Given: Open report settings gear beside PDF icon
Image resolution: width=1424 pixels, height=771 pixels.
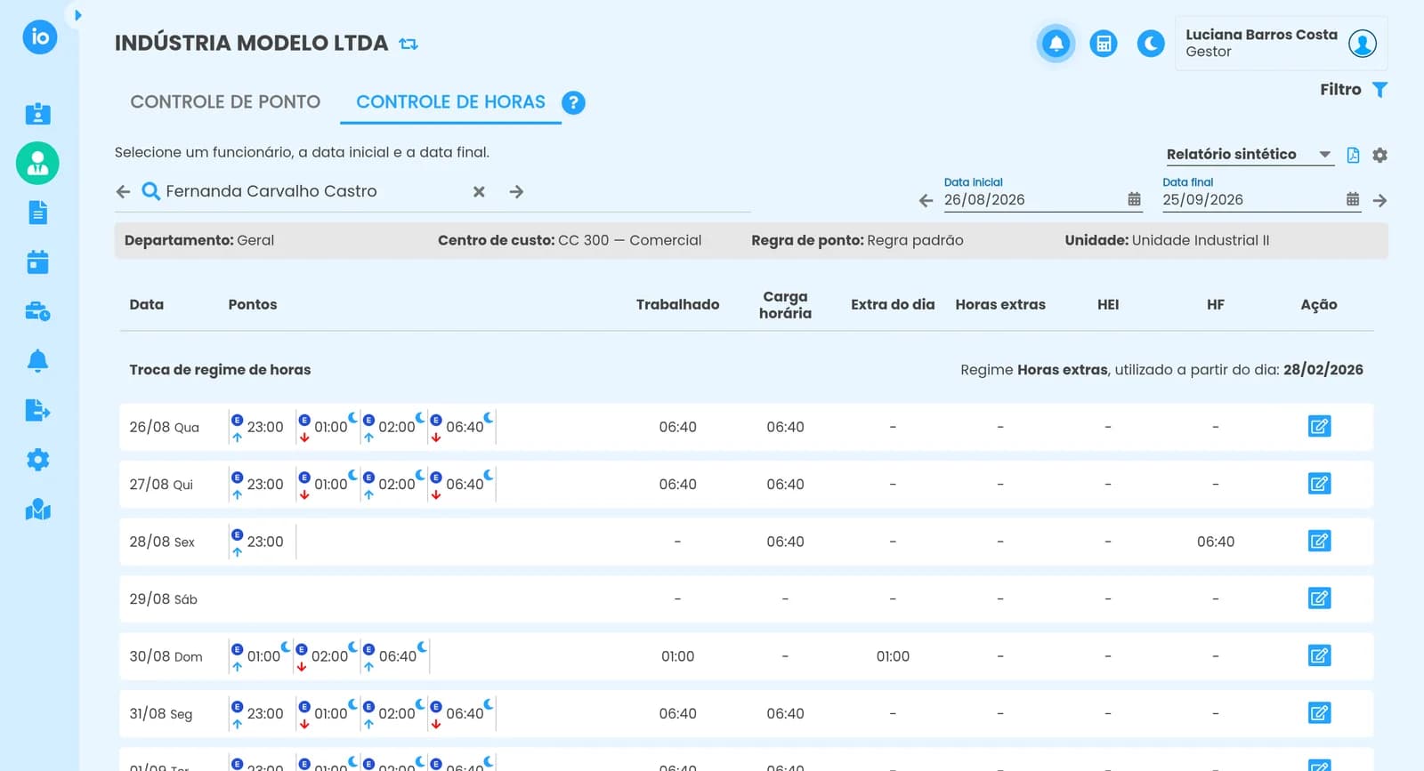Looking at the screenshot, I should point(1379,155).
